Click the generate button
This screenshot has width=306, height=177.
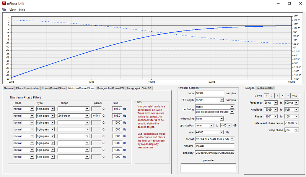[x=208, y=161]
